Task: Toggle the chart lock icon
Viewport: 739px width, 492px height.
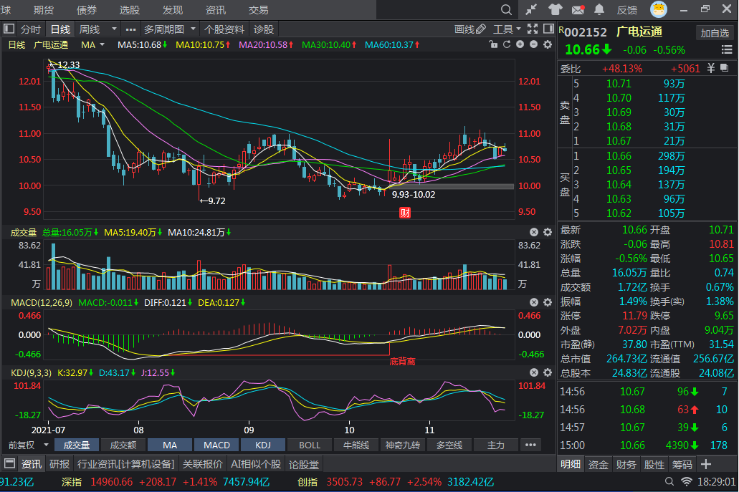Action: 492,44
